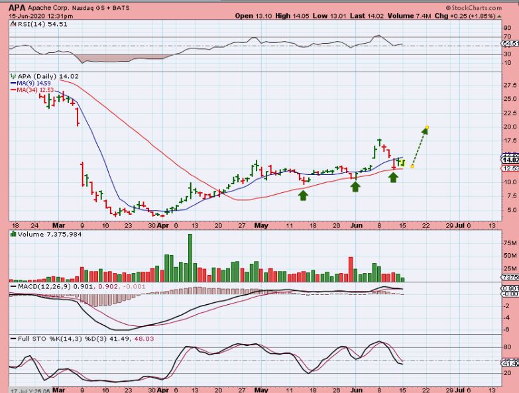Screen dimensions: 519x393
Task: Click the 41.49 tag on stochastic axis
Action: click(x=510, y=364)
